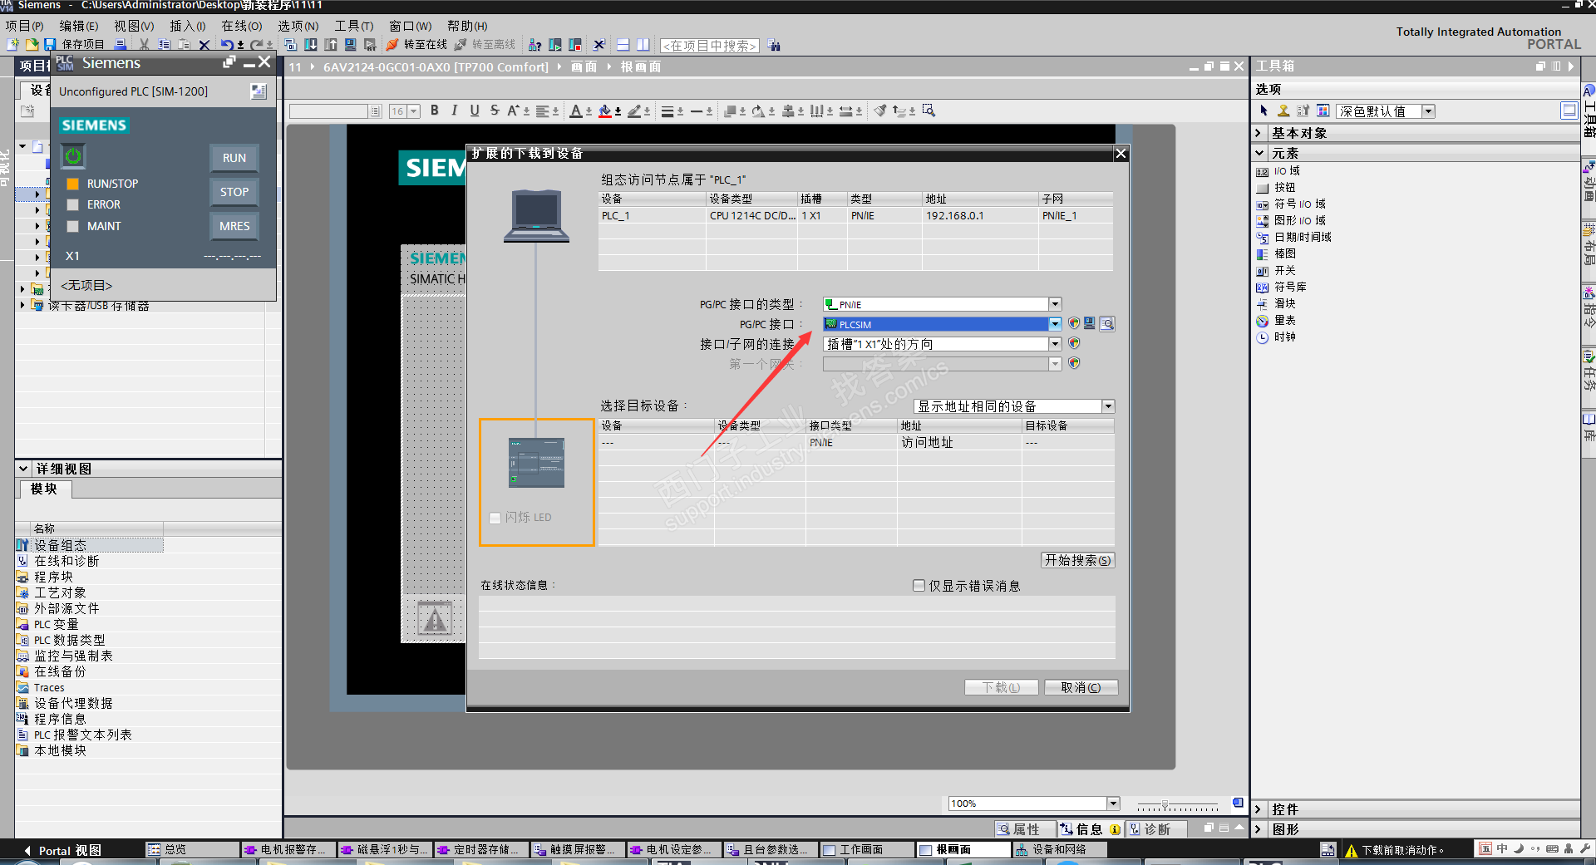Click the STOP button in PLCSIM
This screenshot has height=865, width=1596.
(234, 192)
